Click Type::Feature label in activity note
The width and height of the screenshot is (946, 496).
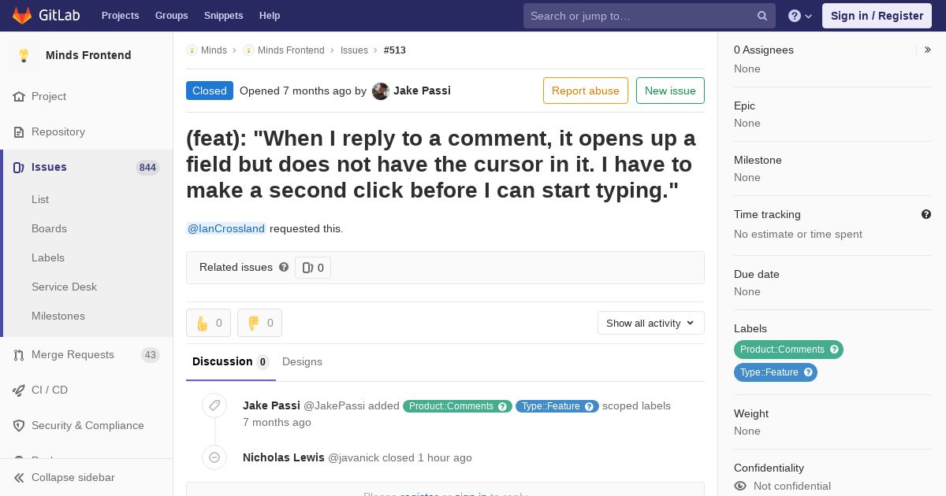(550, 406)
